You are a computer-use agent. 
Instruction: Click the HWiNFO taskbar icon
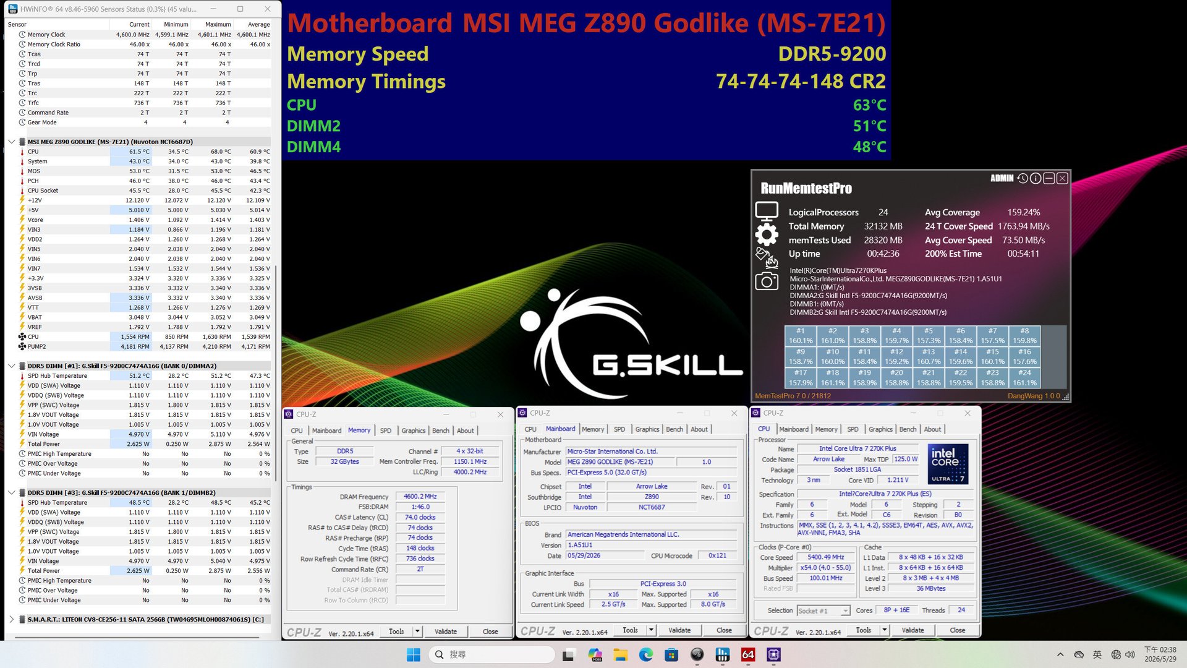(722, 654)
